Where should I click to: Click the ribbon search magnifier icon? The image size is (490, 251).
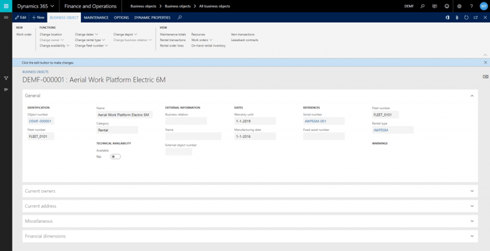click(x=179, y=18)
